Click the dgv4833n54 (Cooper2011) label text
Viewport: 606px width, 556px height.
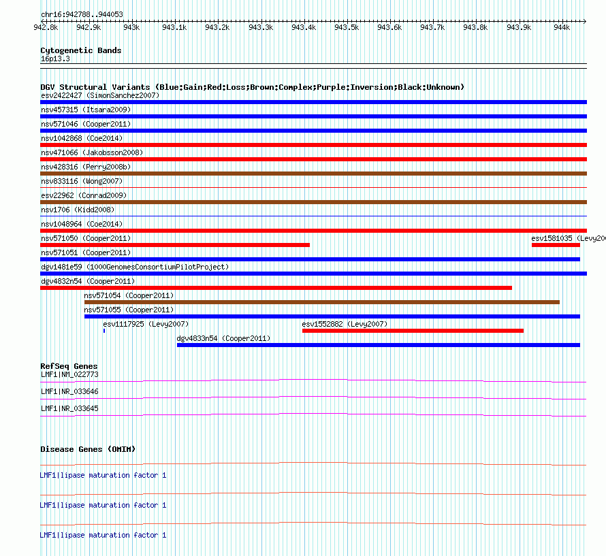[x=223, y=338]
